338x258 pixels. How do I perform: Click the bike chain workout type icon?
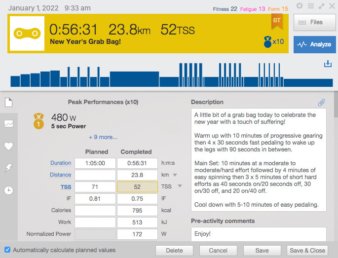(x=27, y=34)
